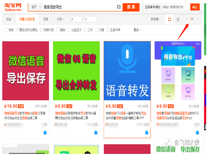The width and height of the screenshot is (208, 155).
Task: Check the 正品保障 filter
Action: pos(108,30)
